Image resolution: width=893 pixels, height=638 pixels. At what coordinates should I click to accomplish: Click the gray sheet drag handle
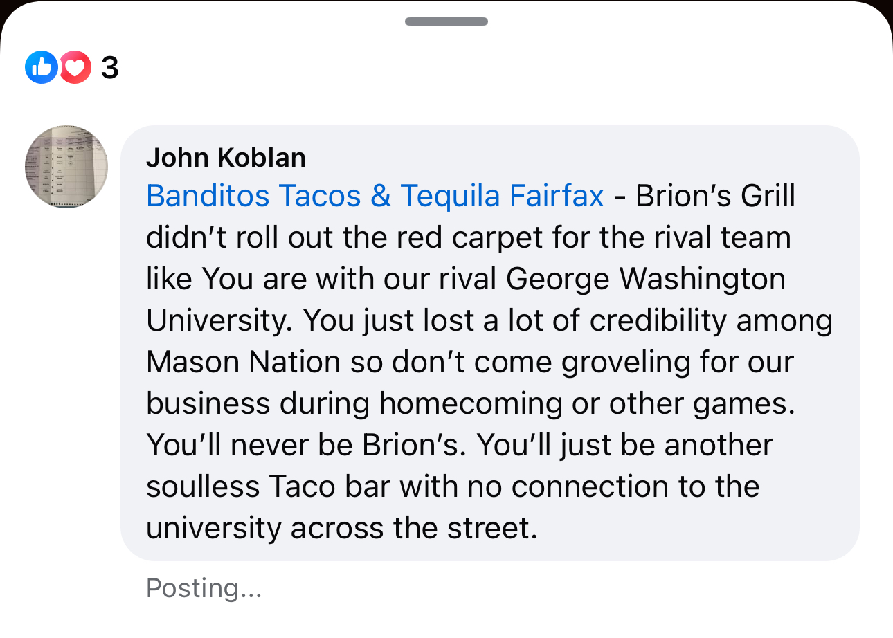pos(447,21)
